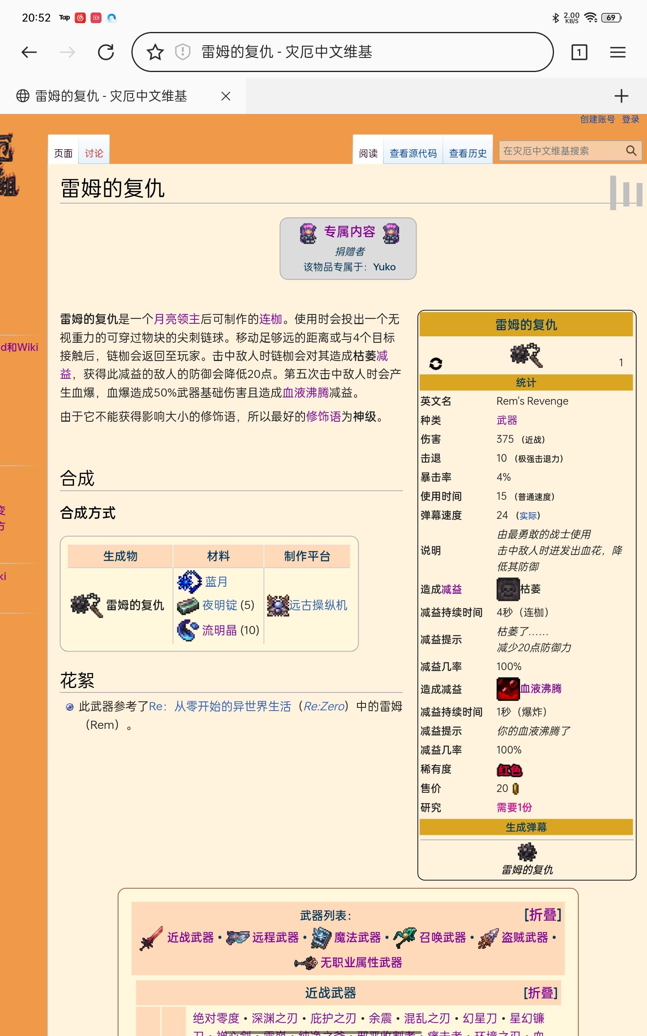Reload the page with the refresh icon
The height and width of the screenshot is (1036, 647).
[x=106, y=52]
